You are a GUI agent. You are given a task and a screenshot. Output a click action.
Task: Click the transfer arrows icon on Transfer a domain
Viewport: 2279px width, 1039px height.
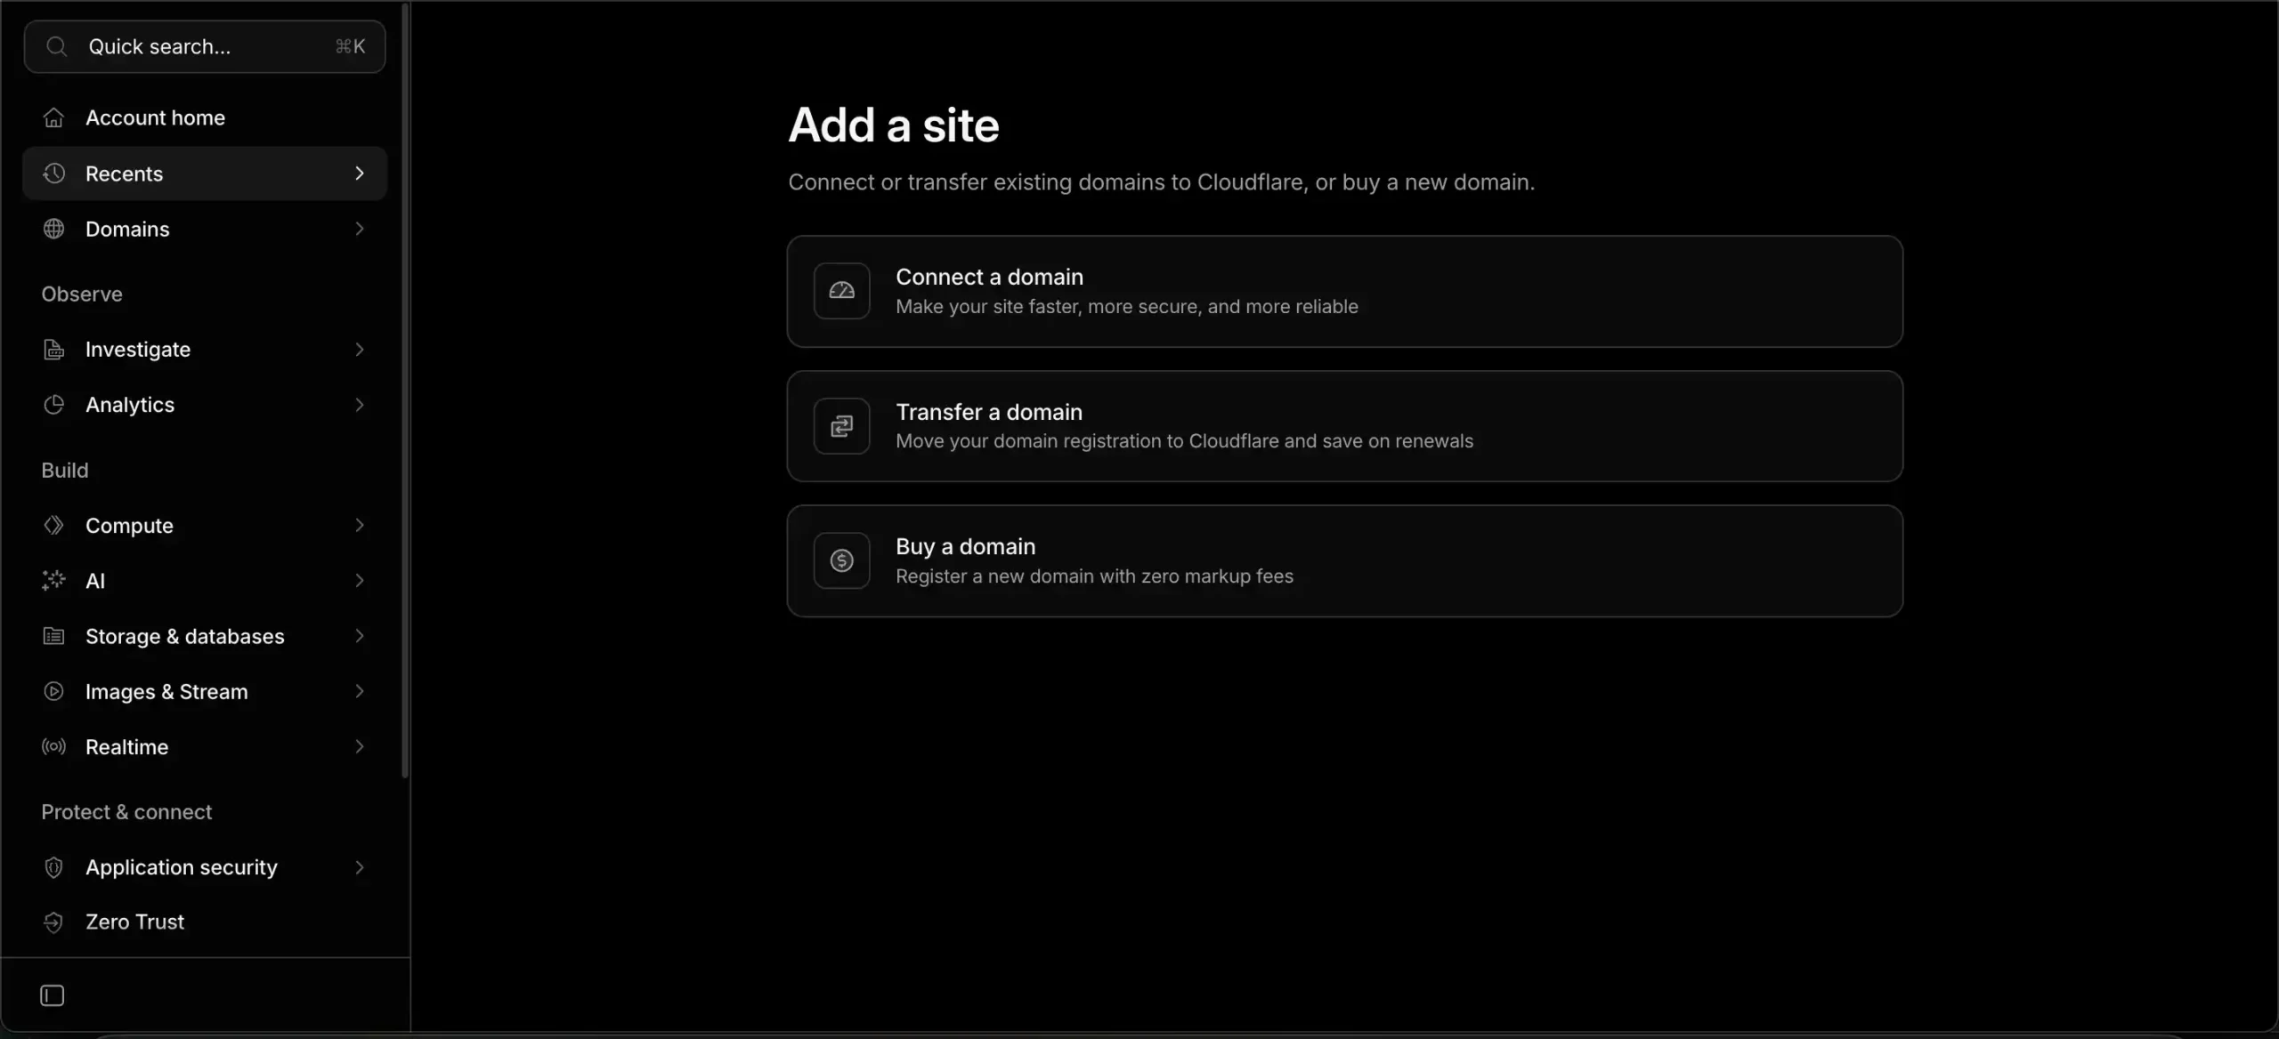[841, 426]
